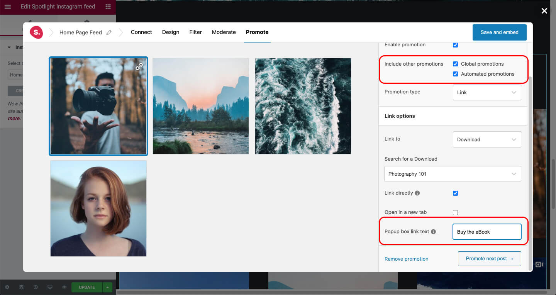The width and height of the screenshot is (556, 295).
Task: Open Elementor settings gear in footer
Action: pos(7,287)
